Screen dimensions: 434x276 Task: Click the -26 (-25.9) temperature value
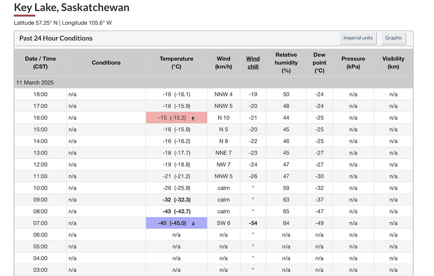click(176, 188)
